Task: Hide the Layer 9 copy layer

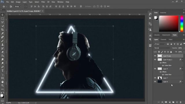Action: 155,56
